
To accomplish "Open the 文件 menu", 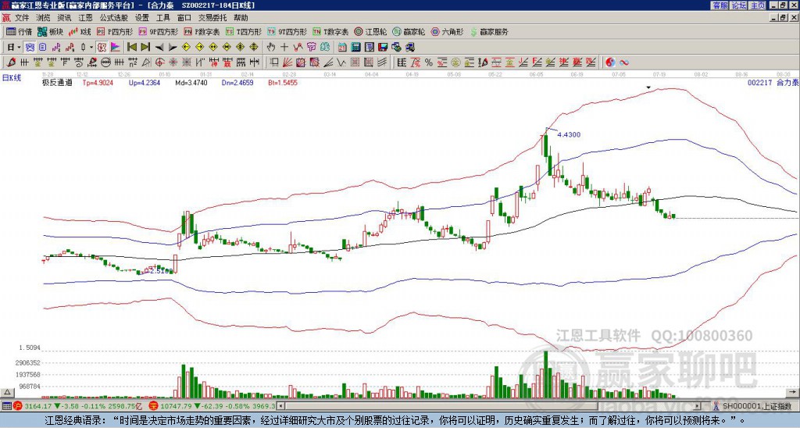I will click(x=22, y=18).
